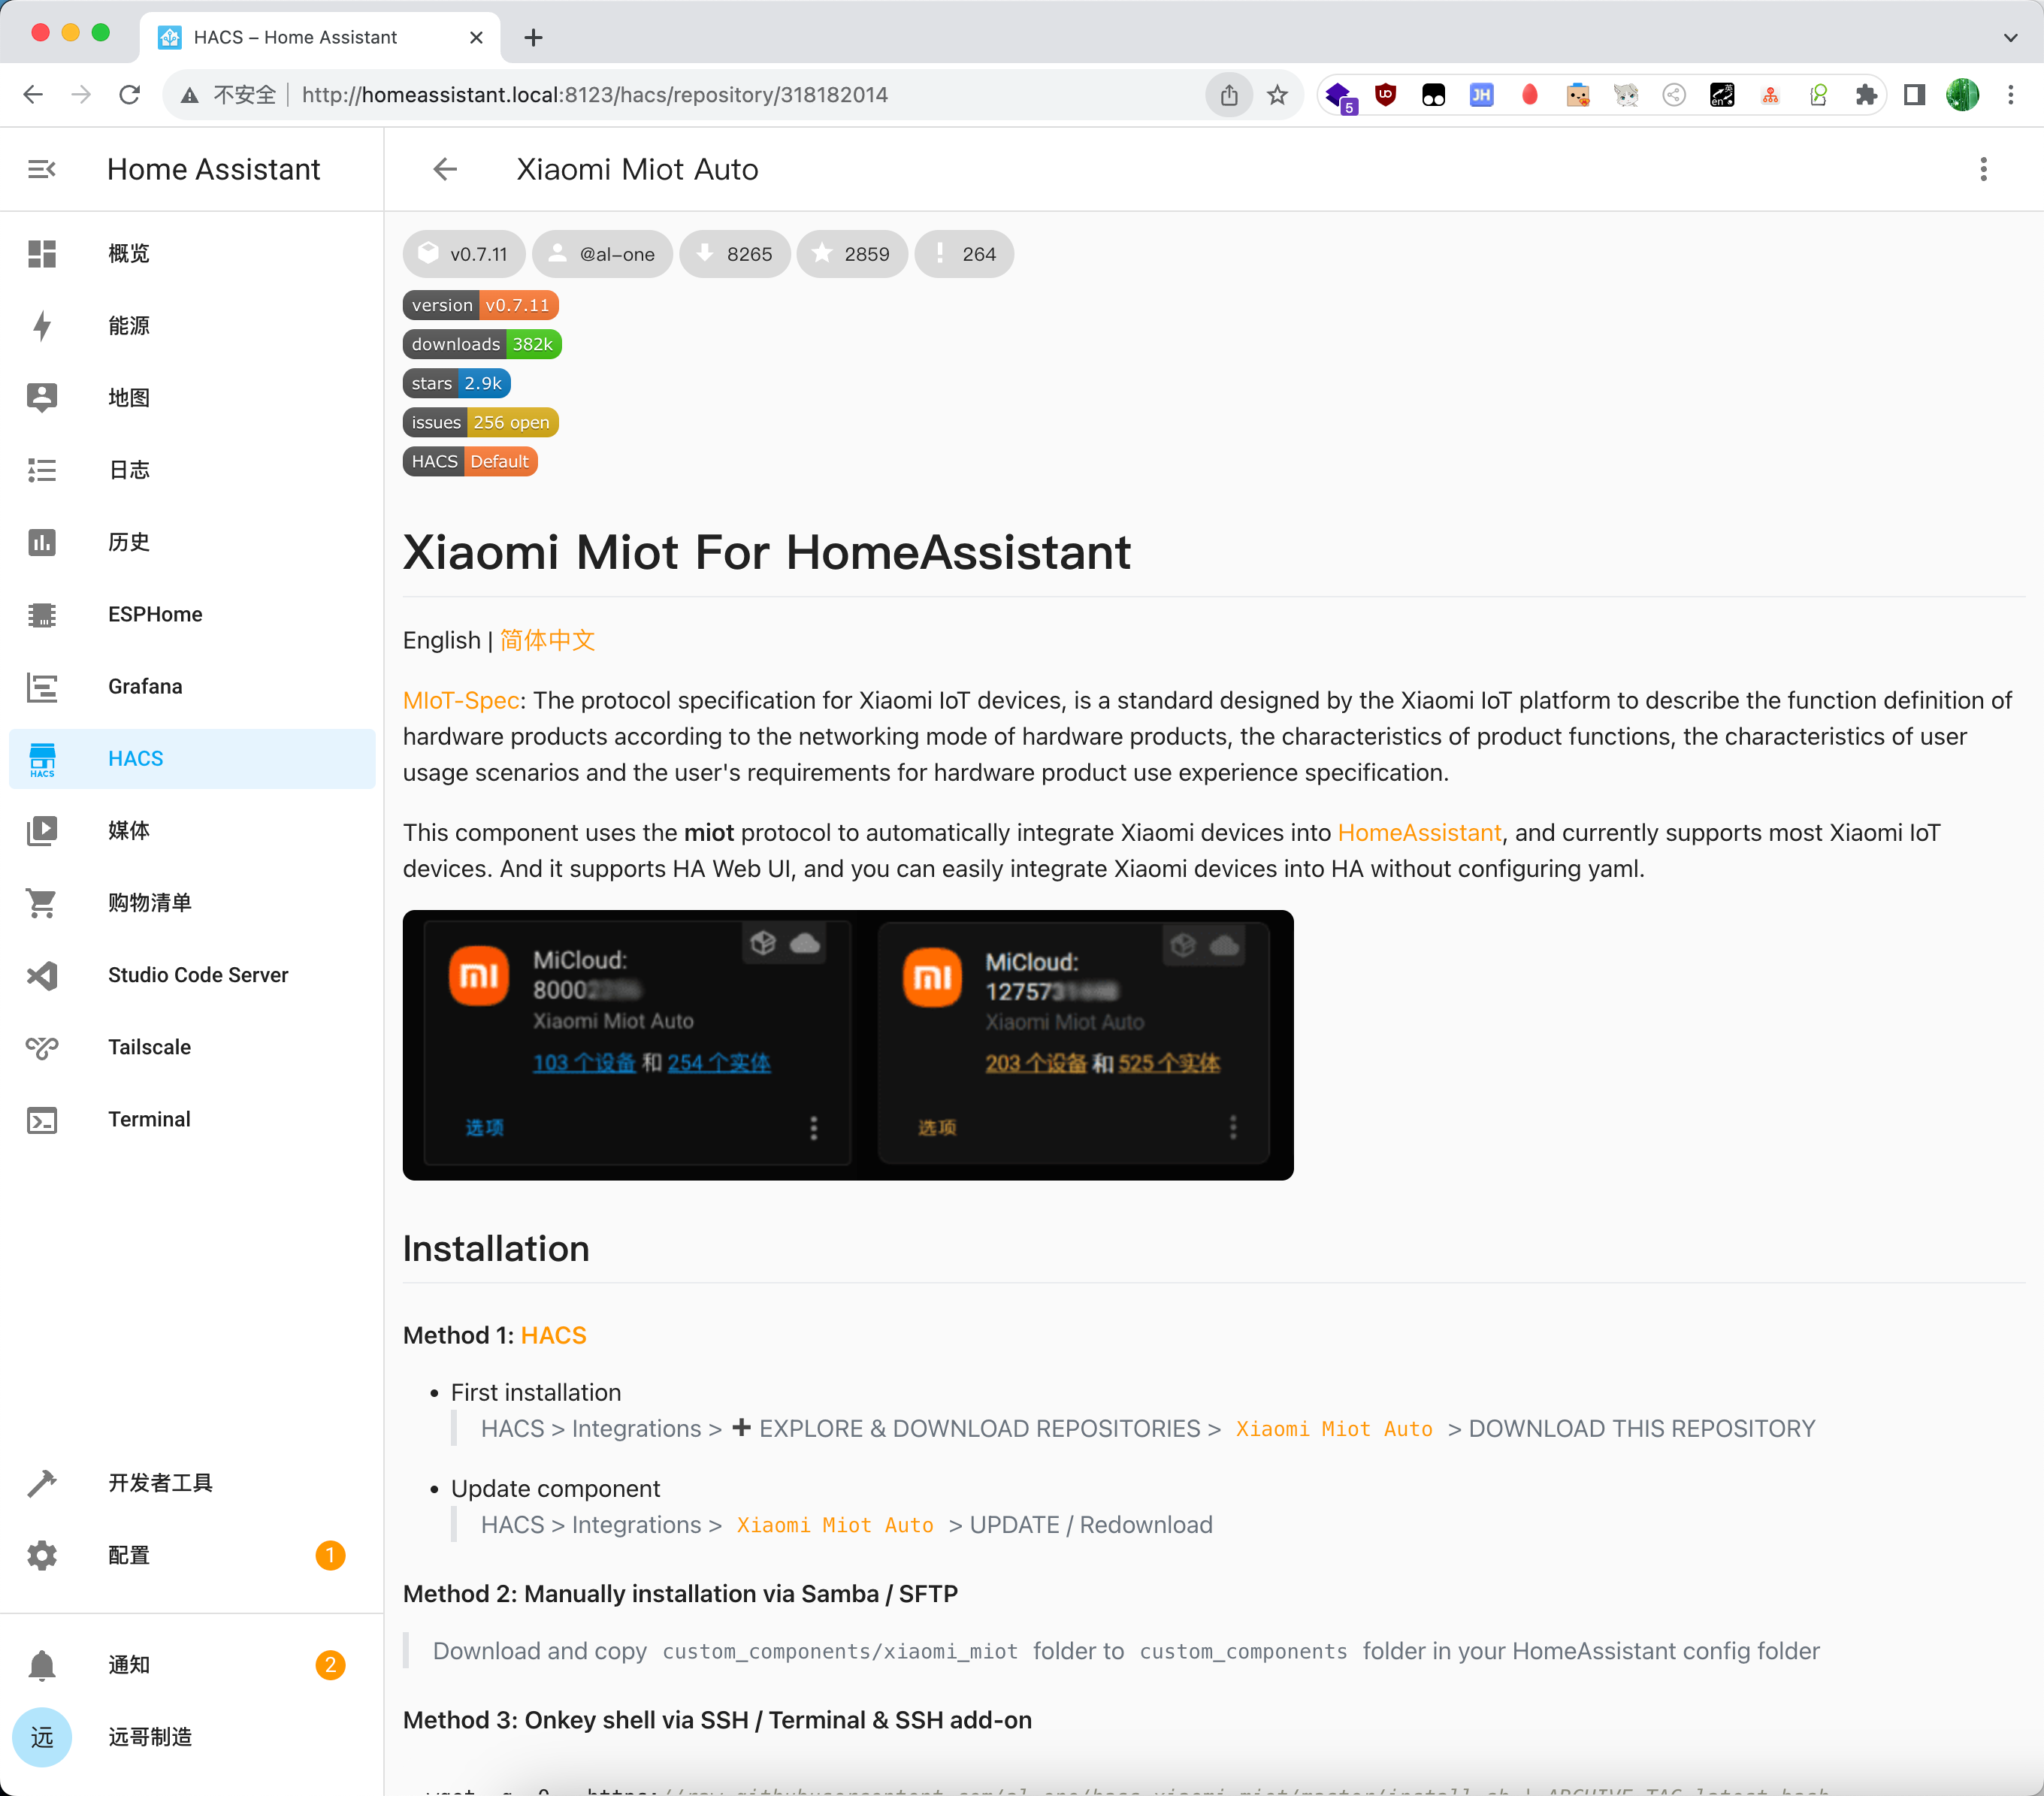This screenshot has height=1796, width=2044.
Task: Bookmark this page with star icon
Action: (x=1277, y=95)
